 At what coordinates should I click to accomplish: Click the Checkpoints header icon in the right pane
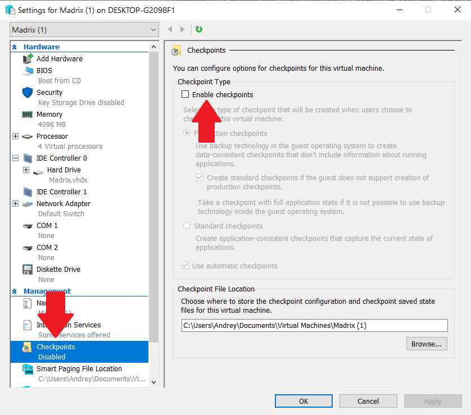pyautogui.click(x=176, y=51)
